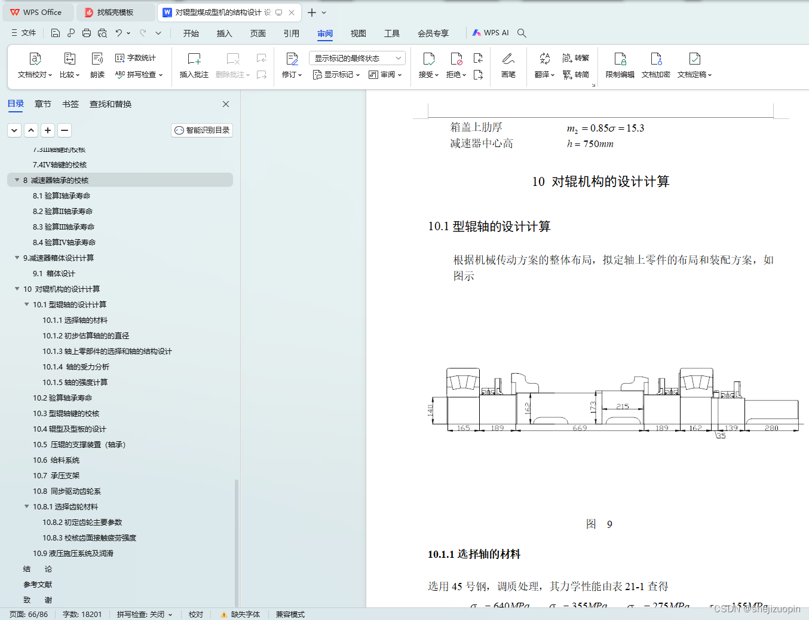This screenshot has height=620, width=809.
Task: Open 限制编辑 restrict editing
Action: click(x=620, y=66)
